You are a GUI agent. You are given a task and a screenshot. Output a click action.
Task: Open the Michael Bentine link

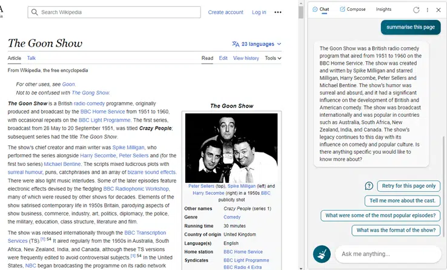[x=62, y=164]
